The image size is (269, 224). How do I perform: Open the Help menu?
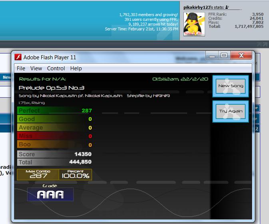point(76,68)
